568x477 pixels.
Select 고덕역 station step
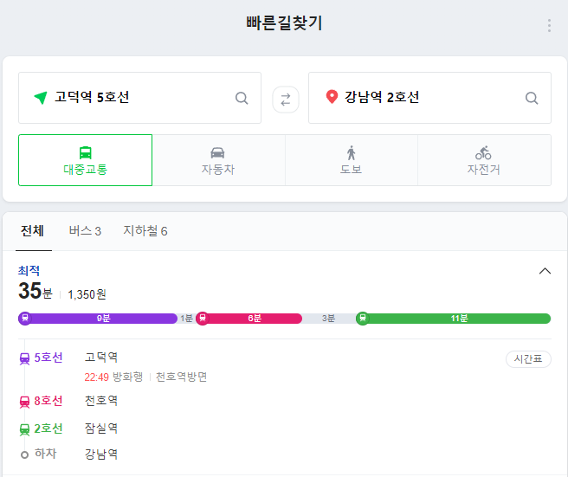(101, 358)
